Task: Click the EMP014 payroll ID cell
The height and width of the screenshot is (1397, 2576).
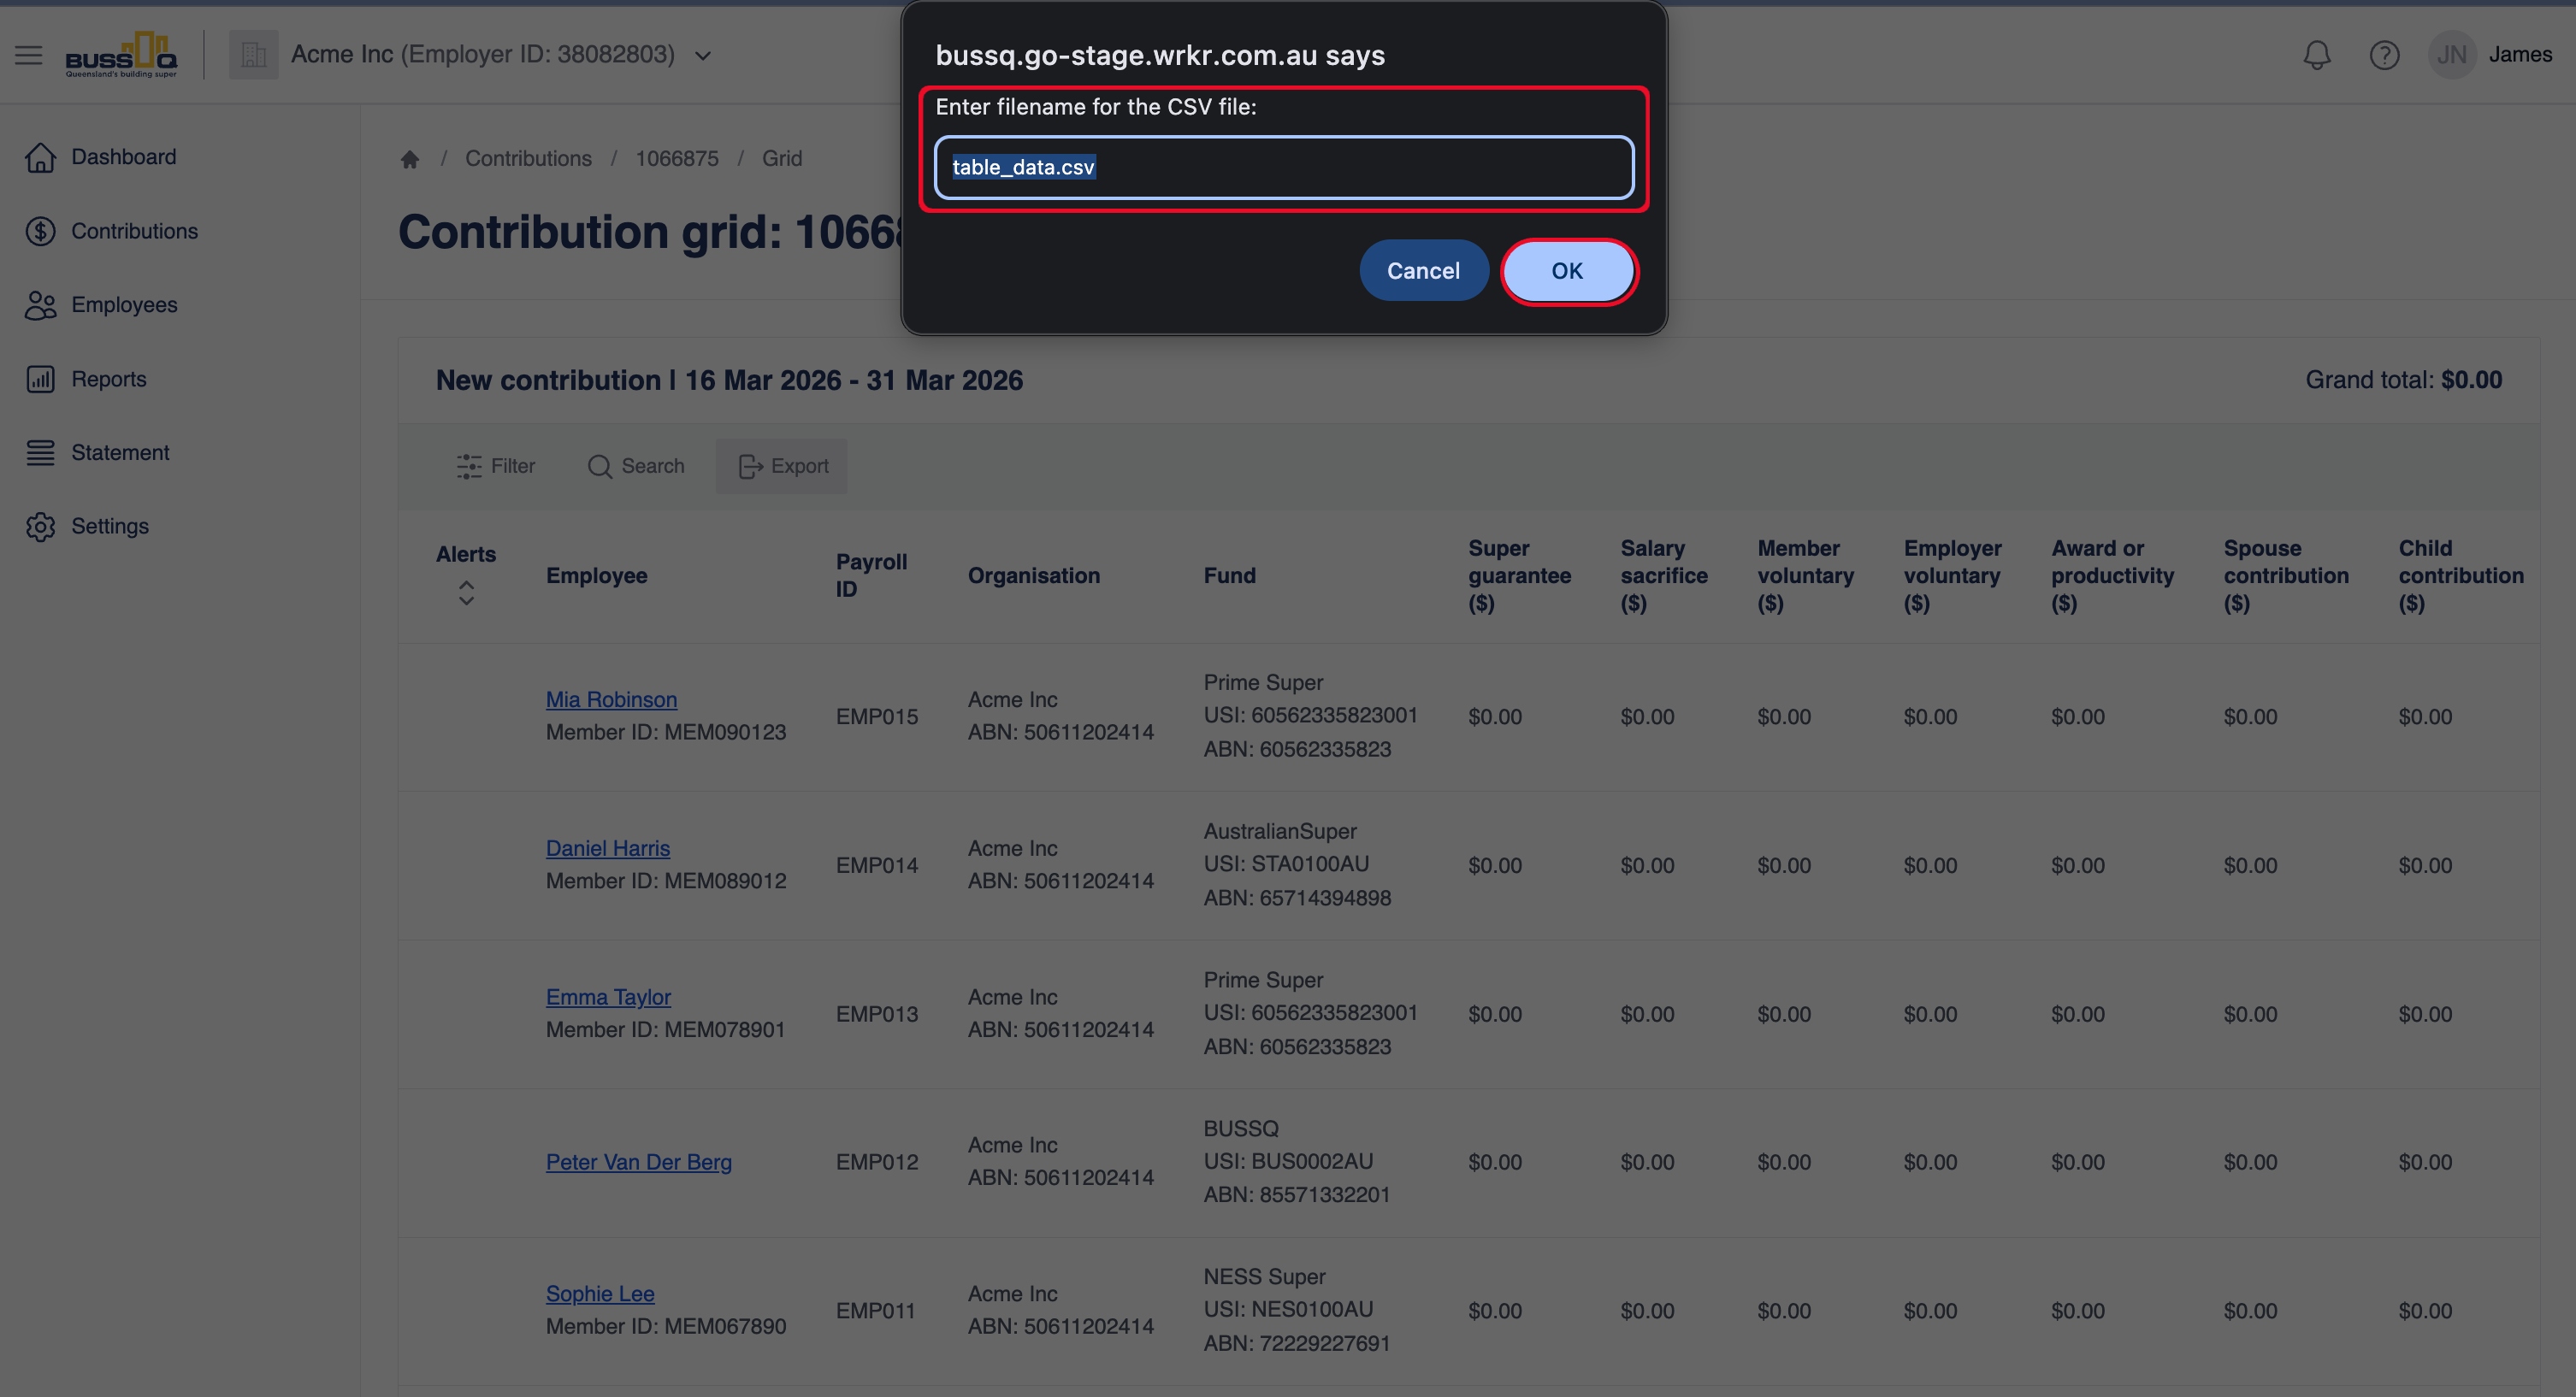Action: point(876,865)
